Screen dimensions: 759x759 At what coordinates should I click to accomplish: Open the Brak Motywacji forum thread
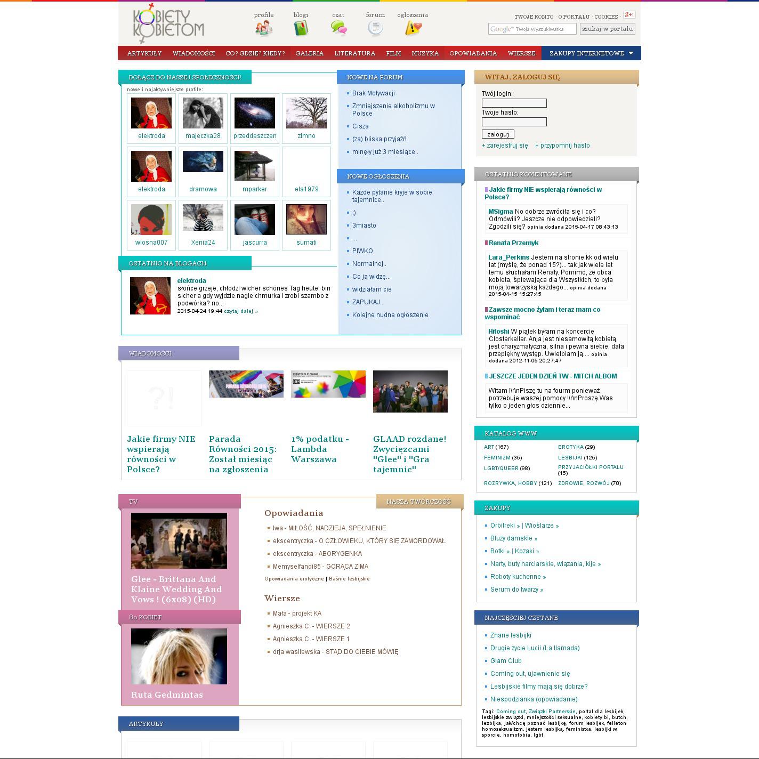coord(373,93)
